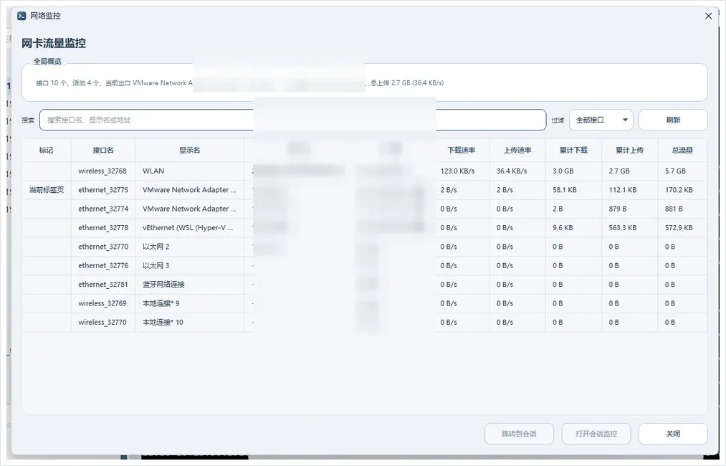Viewport: 726px width, 466px height.
Task: Sort by 累计下载 column header
Action: pyautogui.click(x=573, y=150)
